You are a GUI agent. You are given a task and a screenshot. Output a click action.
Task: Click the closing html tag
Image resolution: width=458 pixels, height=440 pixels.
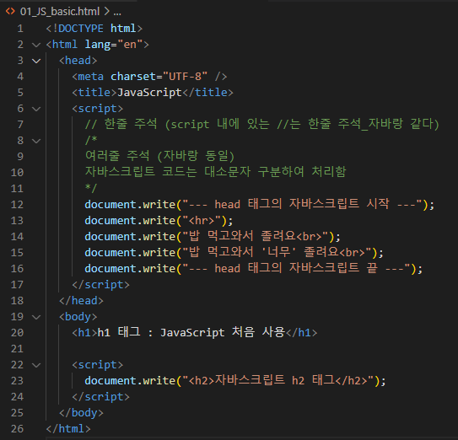[68, 429]
